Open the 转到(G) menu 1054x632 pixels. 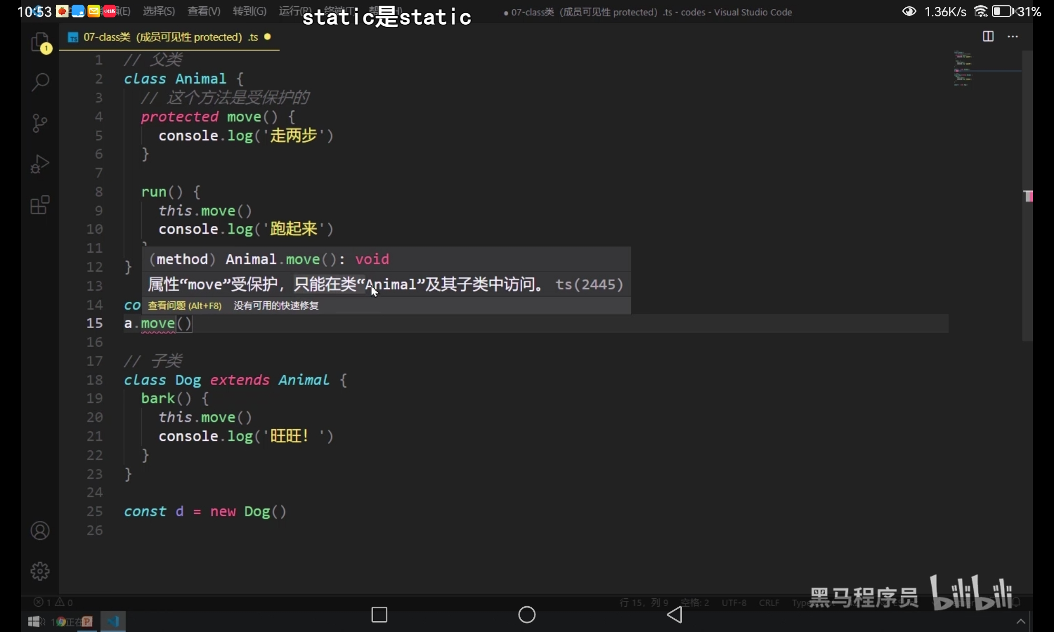point(249,11)
